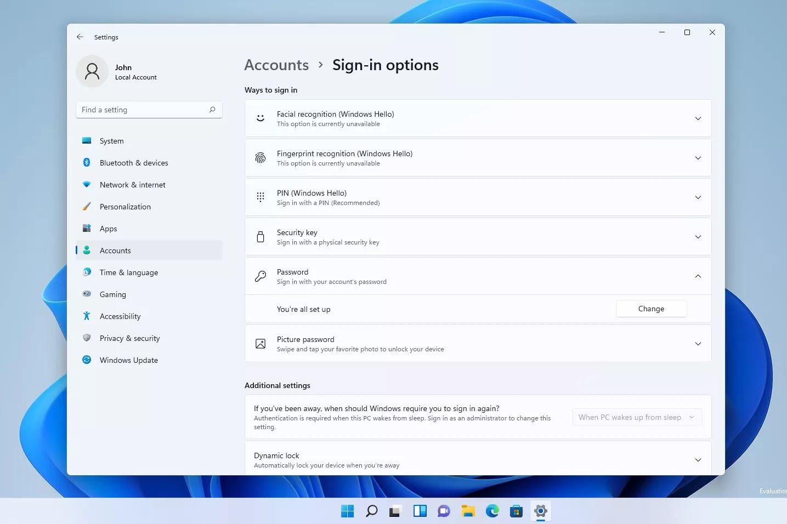Select Personalization in sidebar
The width and height of the screenshot is (787, 524).
coord(149,207)
